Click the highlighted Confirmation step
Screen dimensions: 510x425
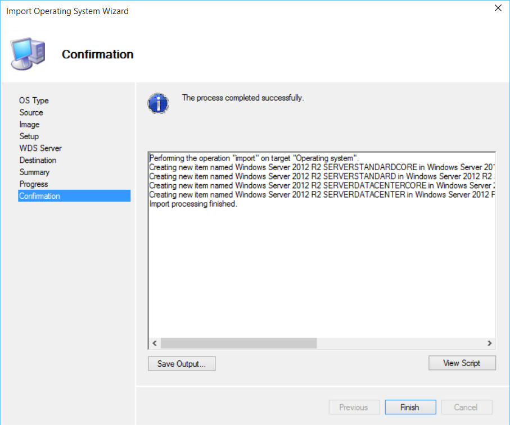(x=39, y=196)
